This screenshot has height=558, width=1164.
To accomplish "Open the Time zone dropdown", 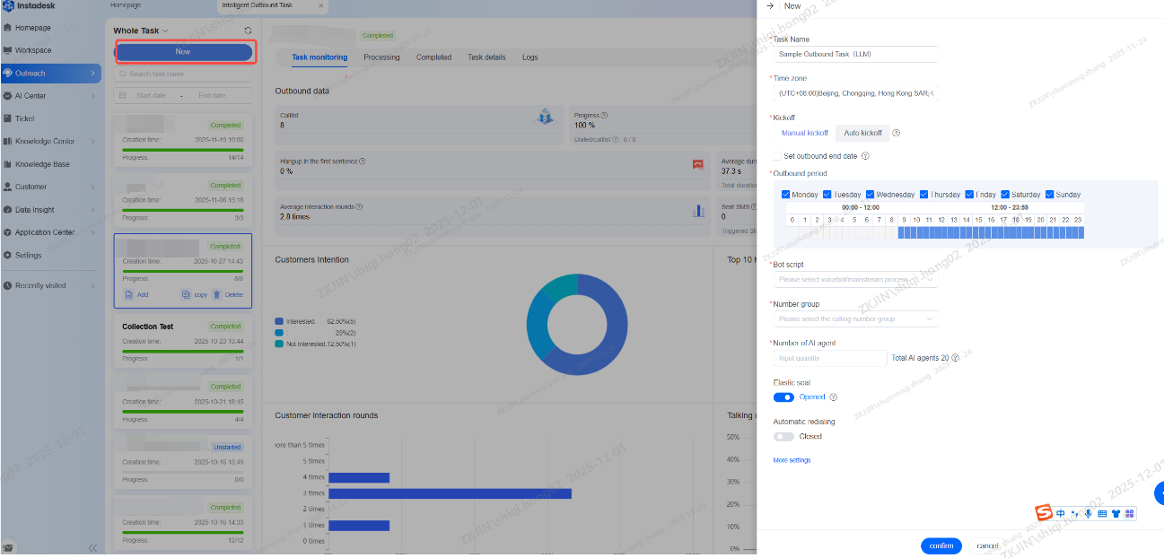I will [854, 93].
